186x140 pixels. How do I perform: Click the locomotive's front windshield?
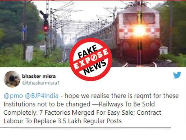pos(139,19)
